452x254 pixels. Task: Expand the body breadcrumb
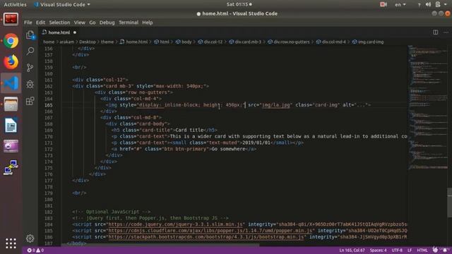184,42
